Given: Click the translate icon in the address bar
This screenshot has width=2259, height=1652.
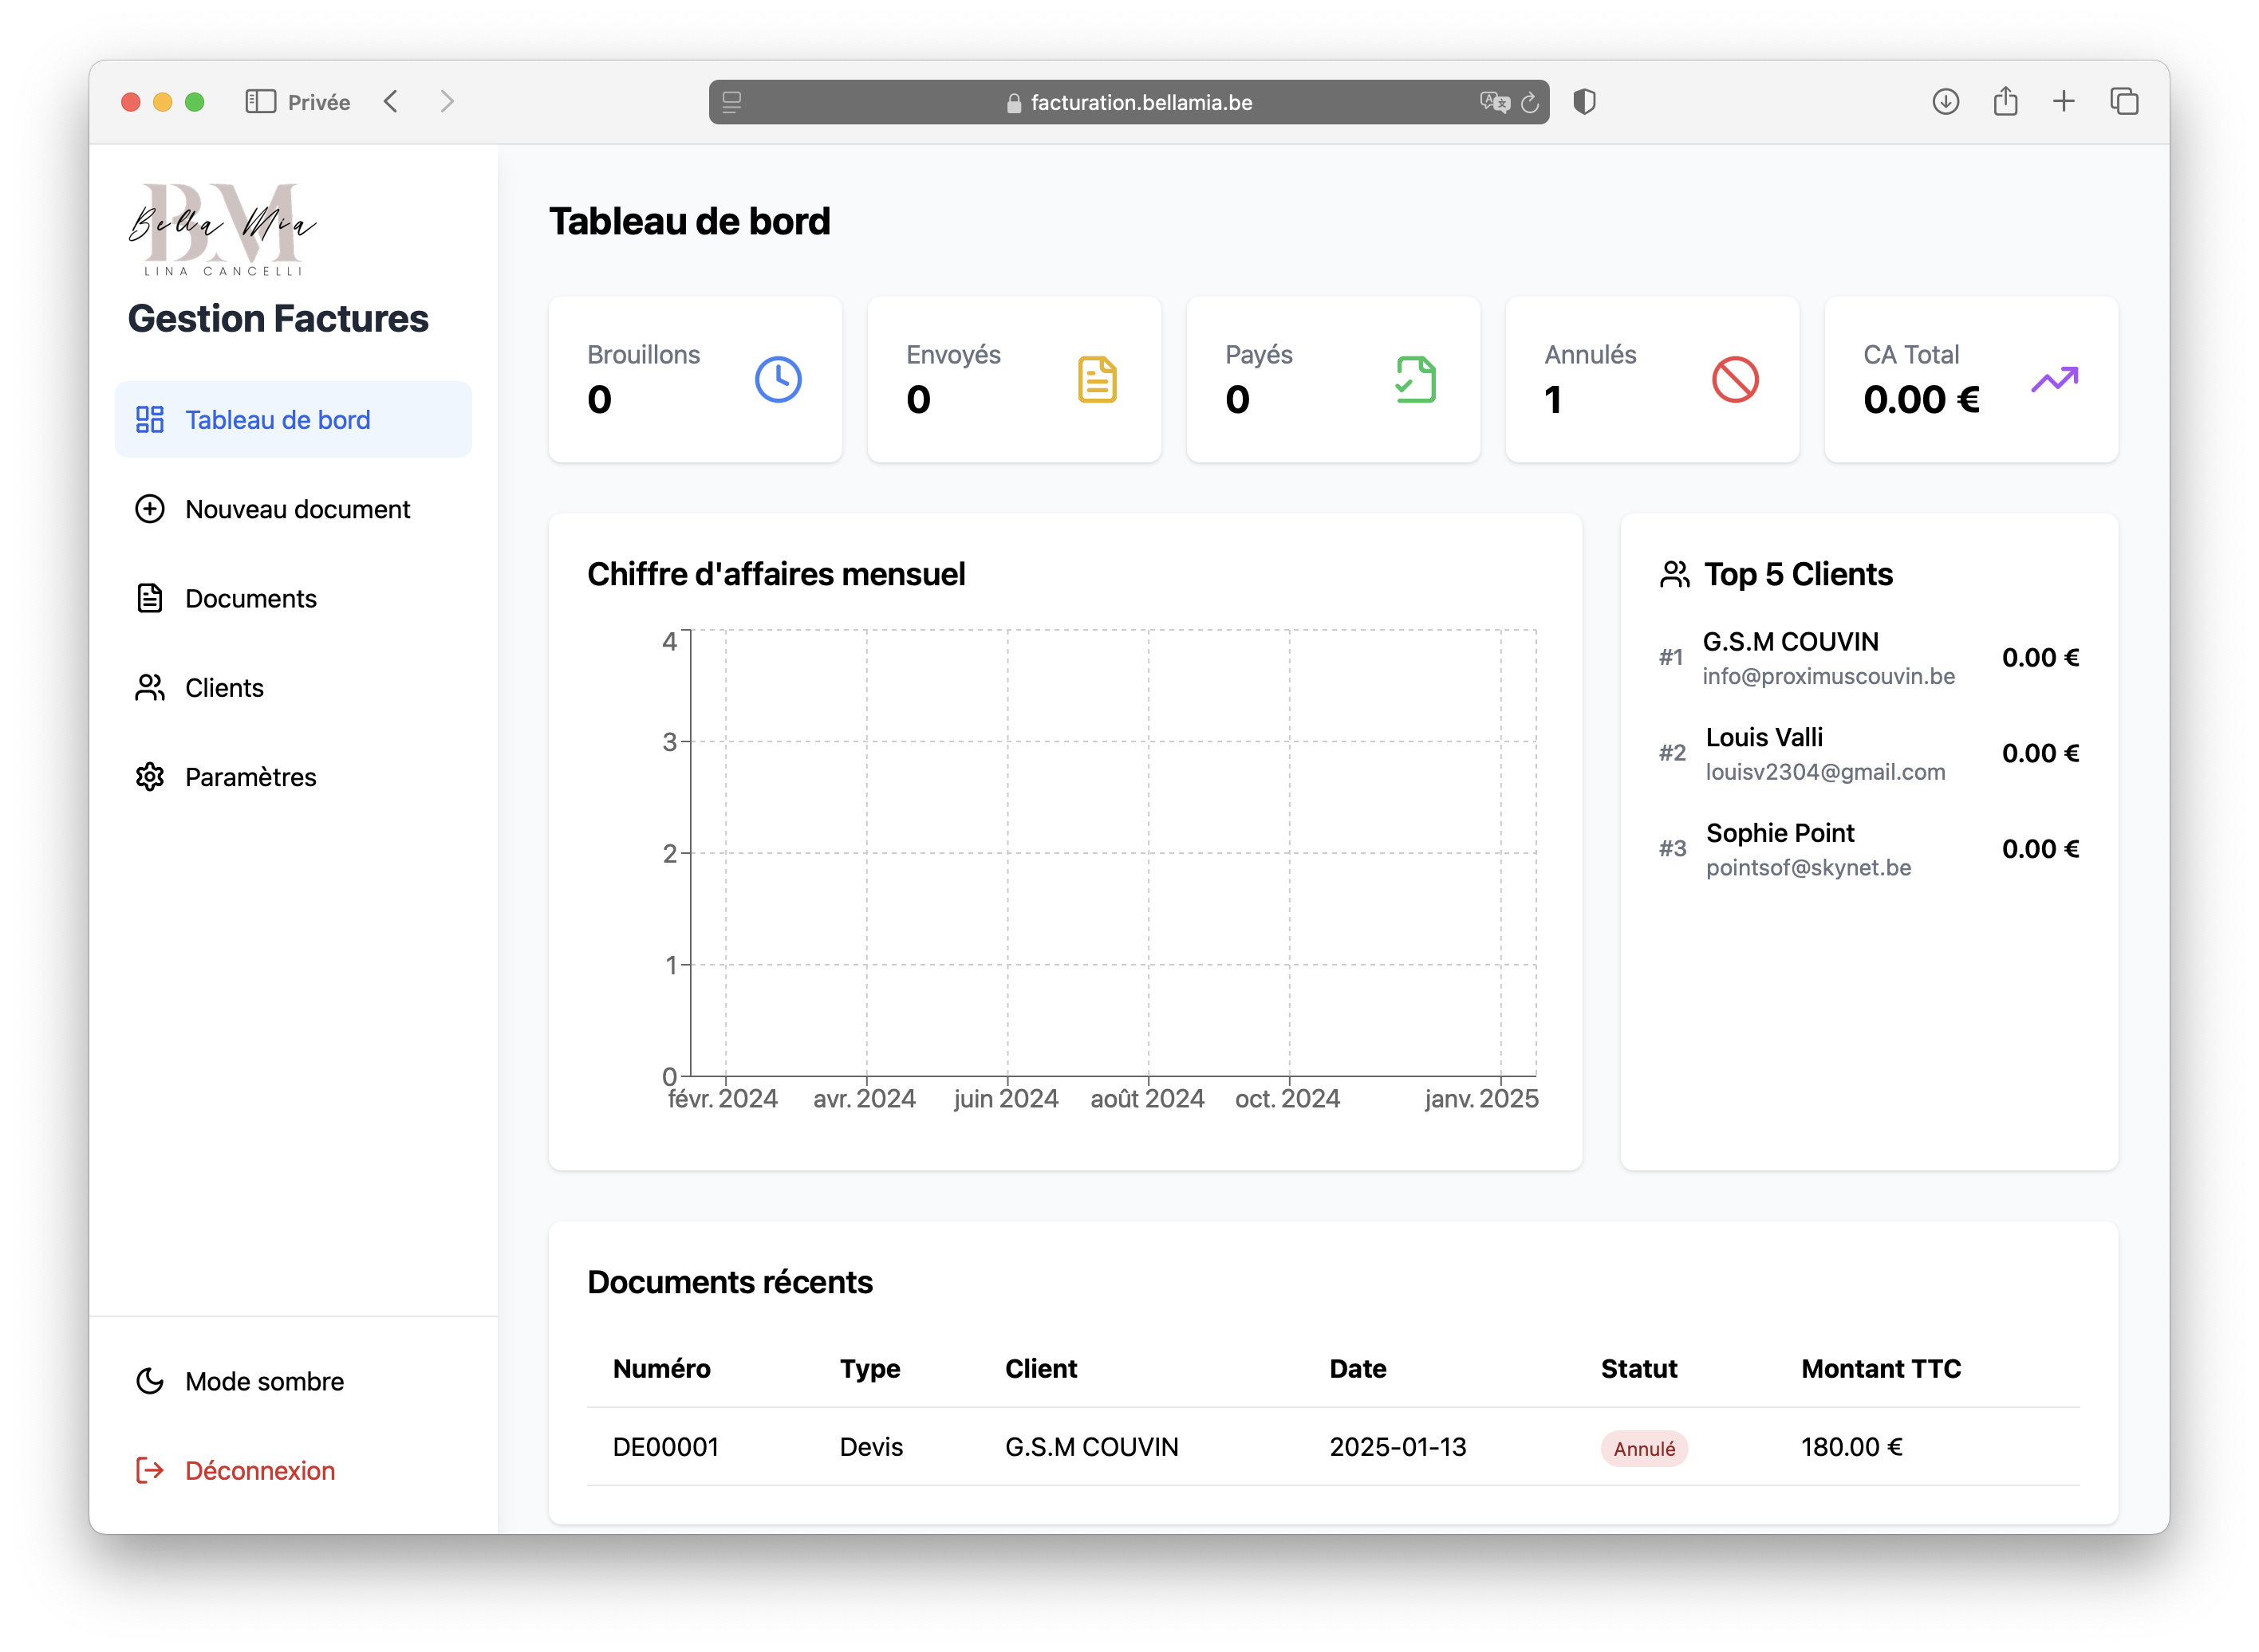Looking at the screenshot, I should pyautogui.click(x=1494, y=103).
